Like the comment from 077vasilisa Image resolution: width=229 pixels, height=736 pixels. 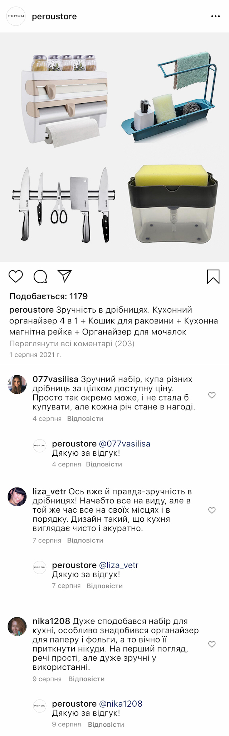(x=212, y=395)
